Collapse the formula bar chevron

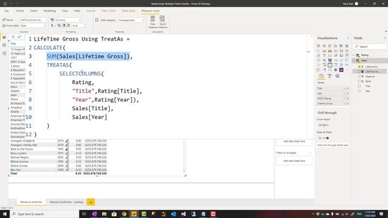(x=311, y=36)
